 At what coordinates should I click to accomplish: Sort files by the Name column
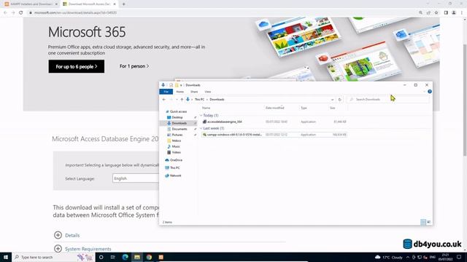click(x=206, y=108)
